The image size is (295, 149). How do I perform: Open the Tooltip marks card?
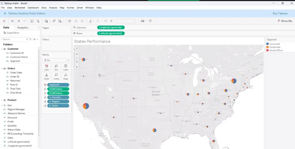point(56,77)
